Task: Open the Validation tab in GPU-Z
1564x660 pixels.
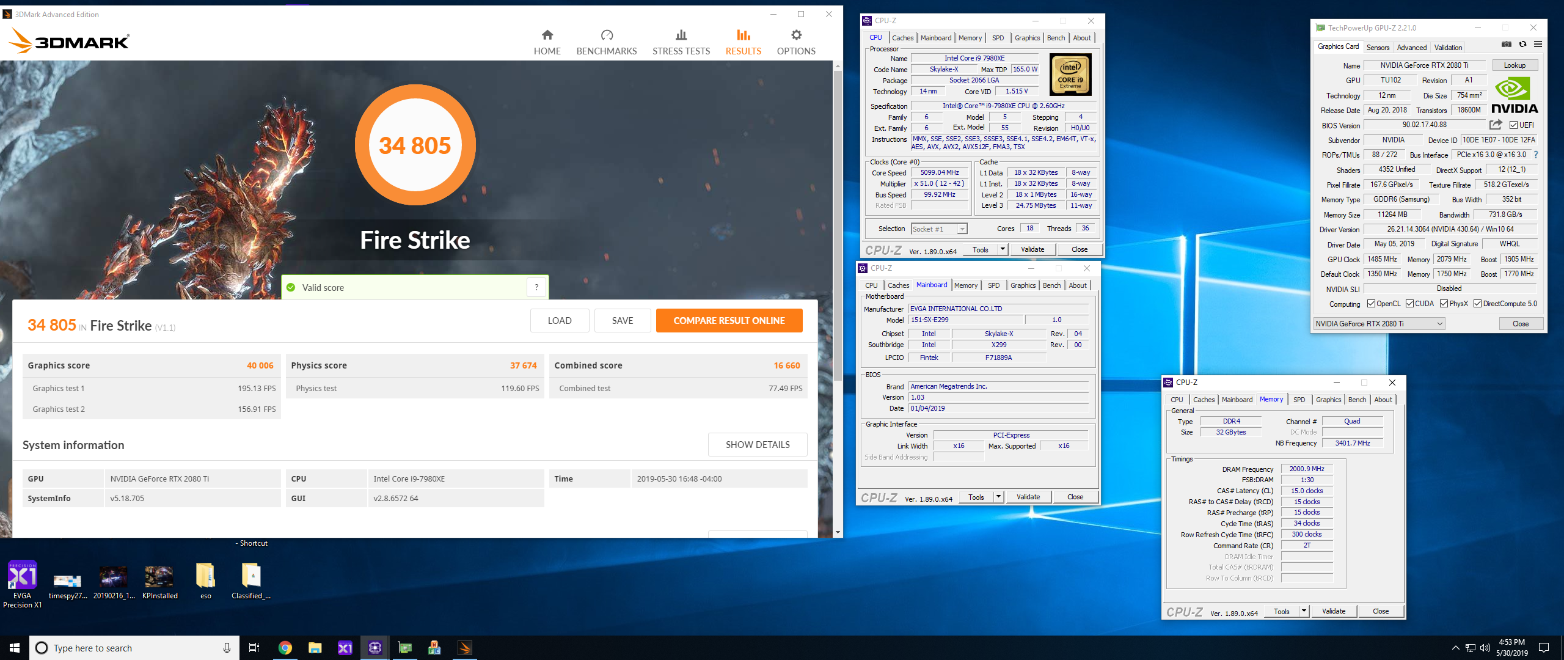Action: [x=1448, y=47]
